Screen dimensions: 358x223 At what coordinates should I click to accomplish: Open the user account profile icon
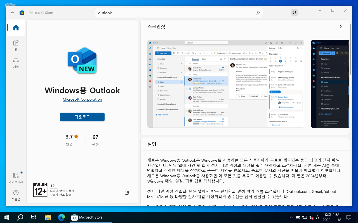294,13
